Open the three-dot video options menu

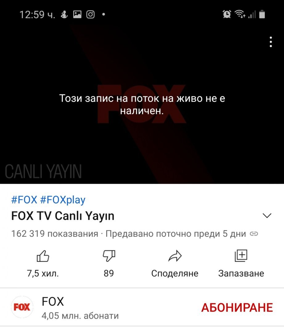(x=271, y=42)
